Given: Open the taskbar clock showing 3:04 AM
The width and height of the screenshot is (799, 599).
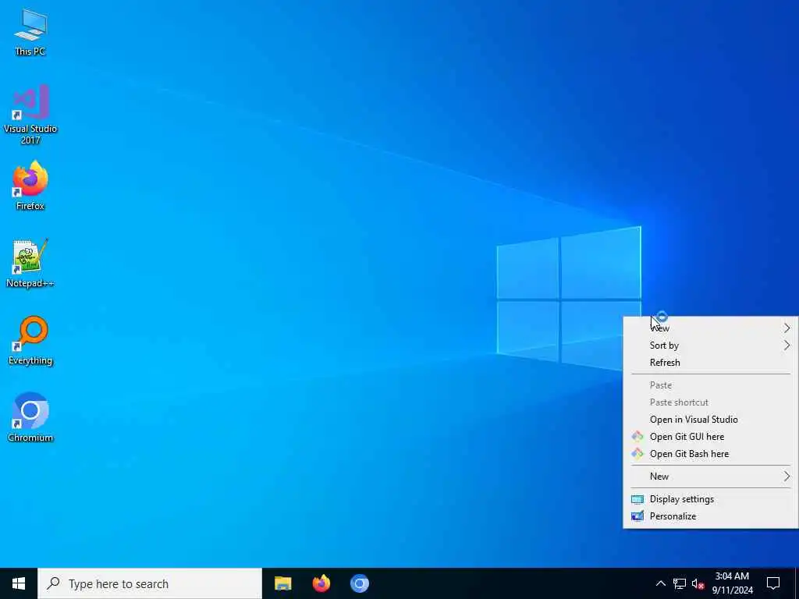Looking at the screenshot, I should pyautogui.click(x=732, y=583).
